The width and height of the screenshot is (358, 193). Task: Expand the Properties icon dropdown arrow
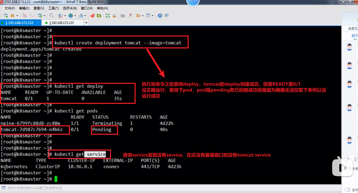(x=44, y=16)
